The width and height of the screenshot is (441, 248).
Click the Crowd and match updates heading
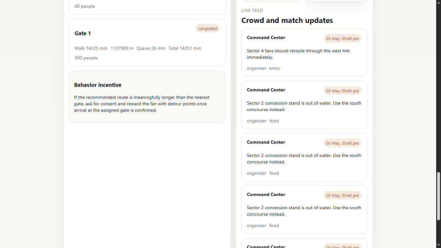pos(287,20)
